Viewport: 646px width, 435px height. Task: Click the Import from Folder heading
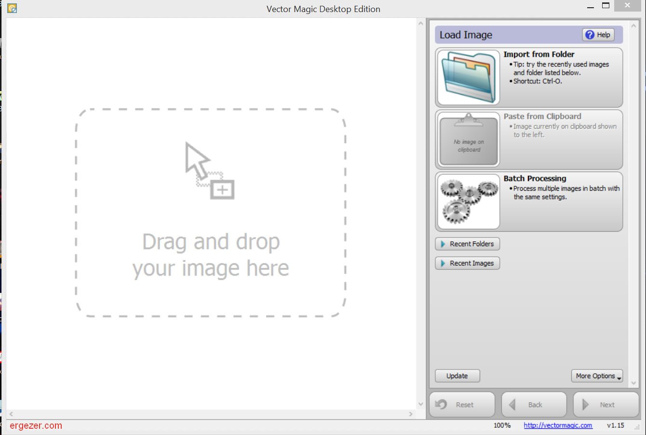[x=539, y=54]
